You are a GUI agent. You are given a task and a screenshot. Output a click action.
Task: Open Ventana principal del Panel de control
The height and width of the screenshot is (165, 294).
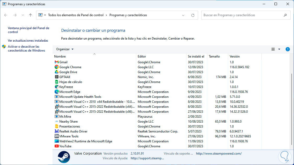(x=28, y=30)
